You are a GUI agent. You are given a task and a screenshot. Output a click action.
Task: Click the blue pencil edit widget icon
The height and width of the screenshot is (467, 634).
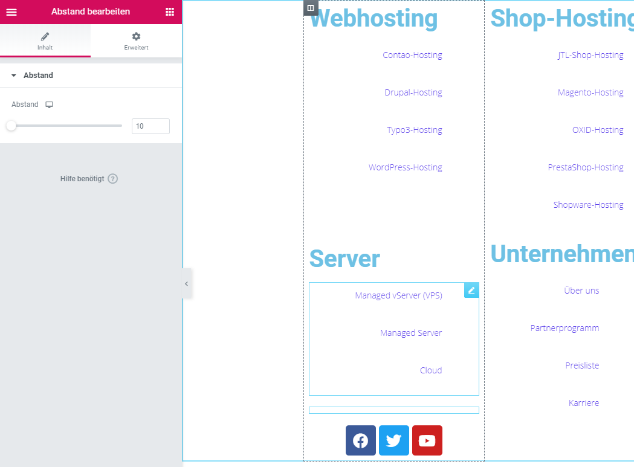pyautogui.click(x=471, y=290)
